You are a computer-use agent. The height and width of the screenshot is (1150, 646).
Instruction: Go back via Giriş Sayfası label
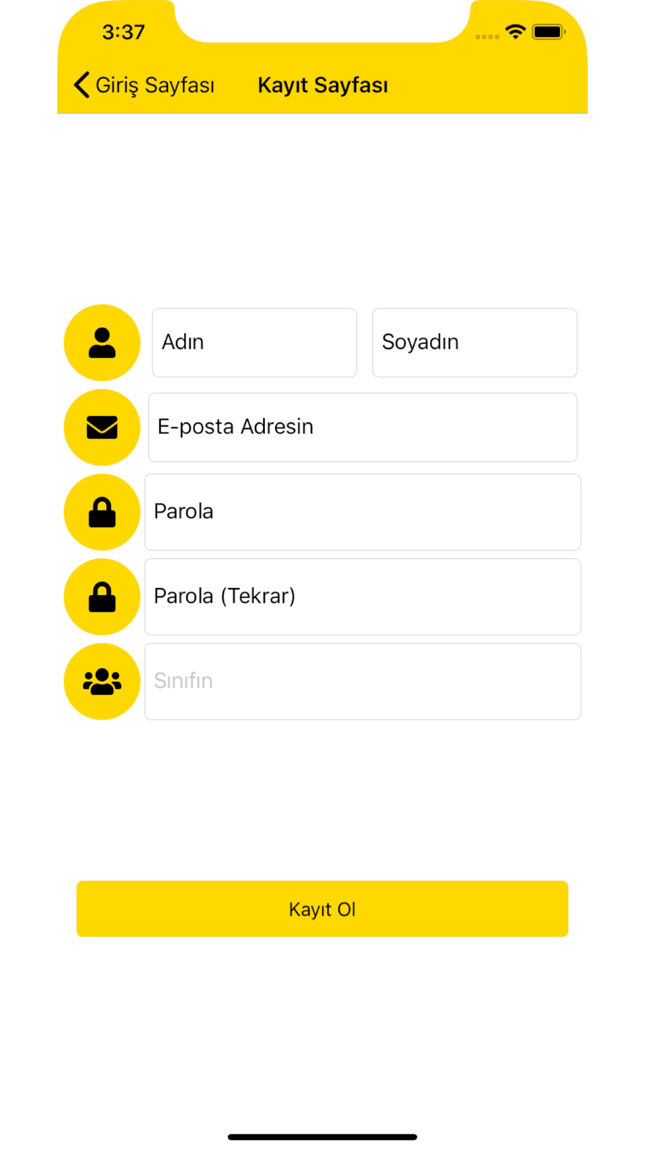tap(155, 85)
